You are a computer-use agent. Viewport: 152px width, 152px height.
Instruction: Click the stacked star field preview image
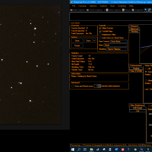click(x=30, y=65)
